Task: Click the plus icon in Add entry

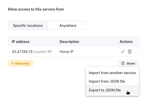Action: tap(13, 63)
